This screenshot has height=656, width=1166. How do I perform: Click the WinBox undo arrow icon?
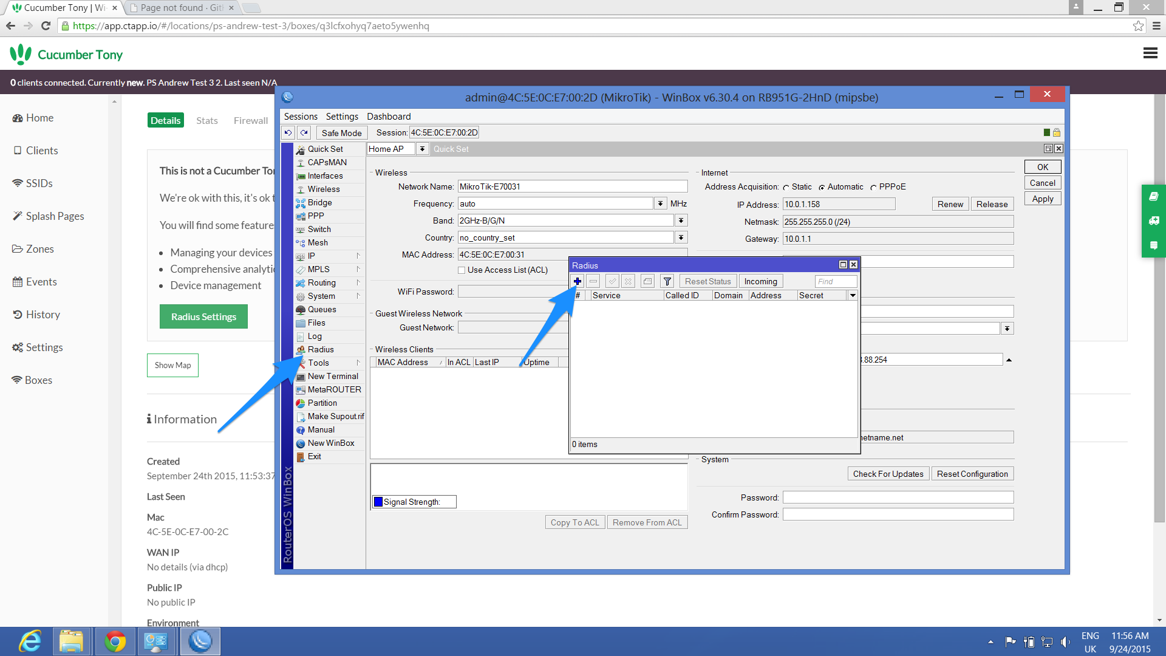(288, 132)
